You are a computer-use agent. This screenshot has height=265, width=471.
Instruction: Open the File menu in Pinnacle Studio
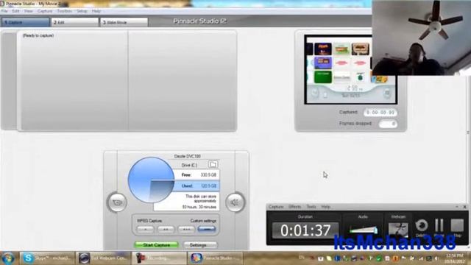4,11
